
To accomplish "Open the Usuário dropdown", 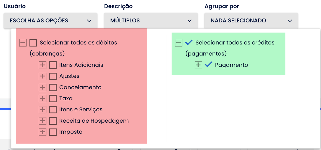I will (50, 21).
